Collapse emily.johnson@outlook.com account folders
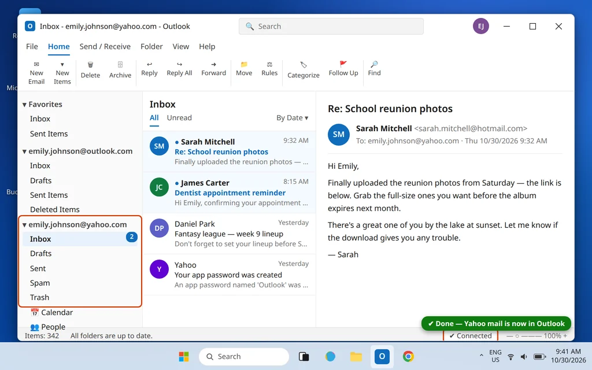The width and height of the screenshot is (592, 370). pos(24,151)
